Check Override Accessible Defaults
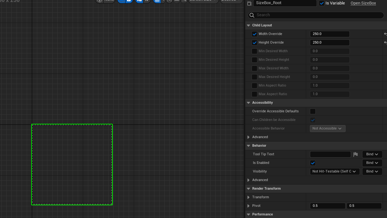Screen dimensions: 387x218 313,111
